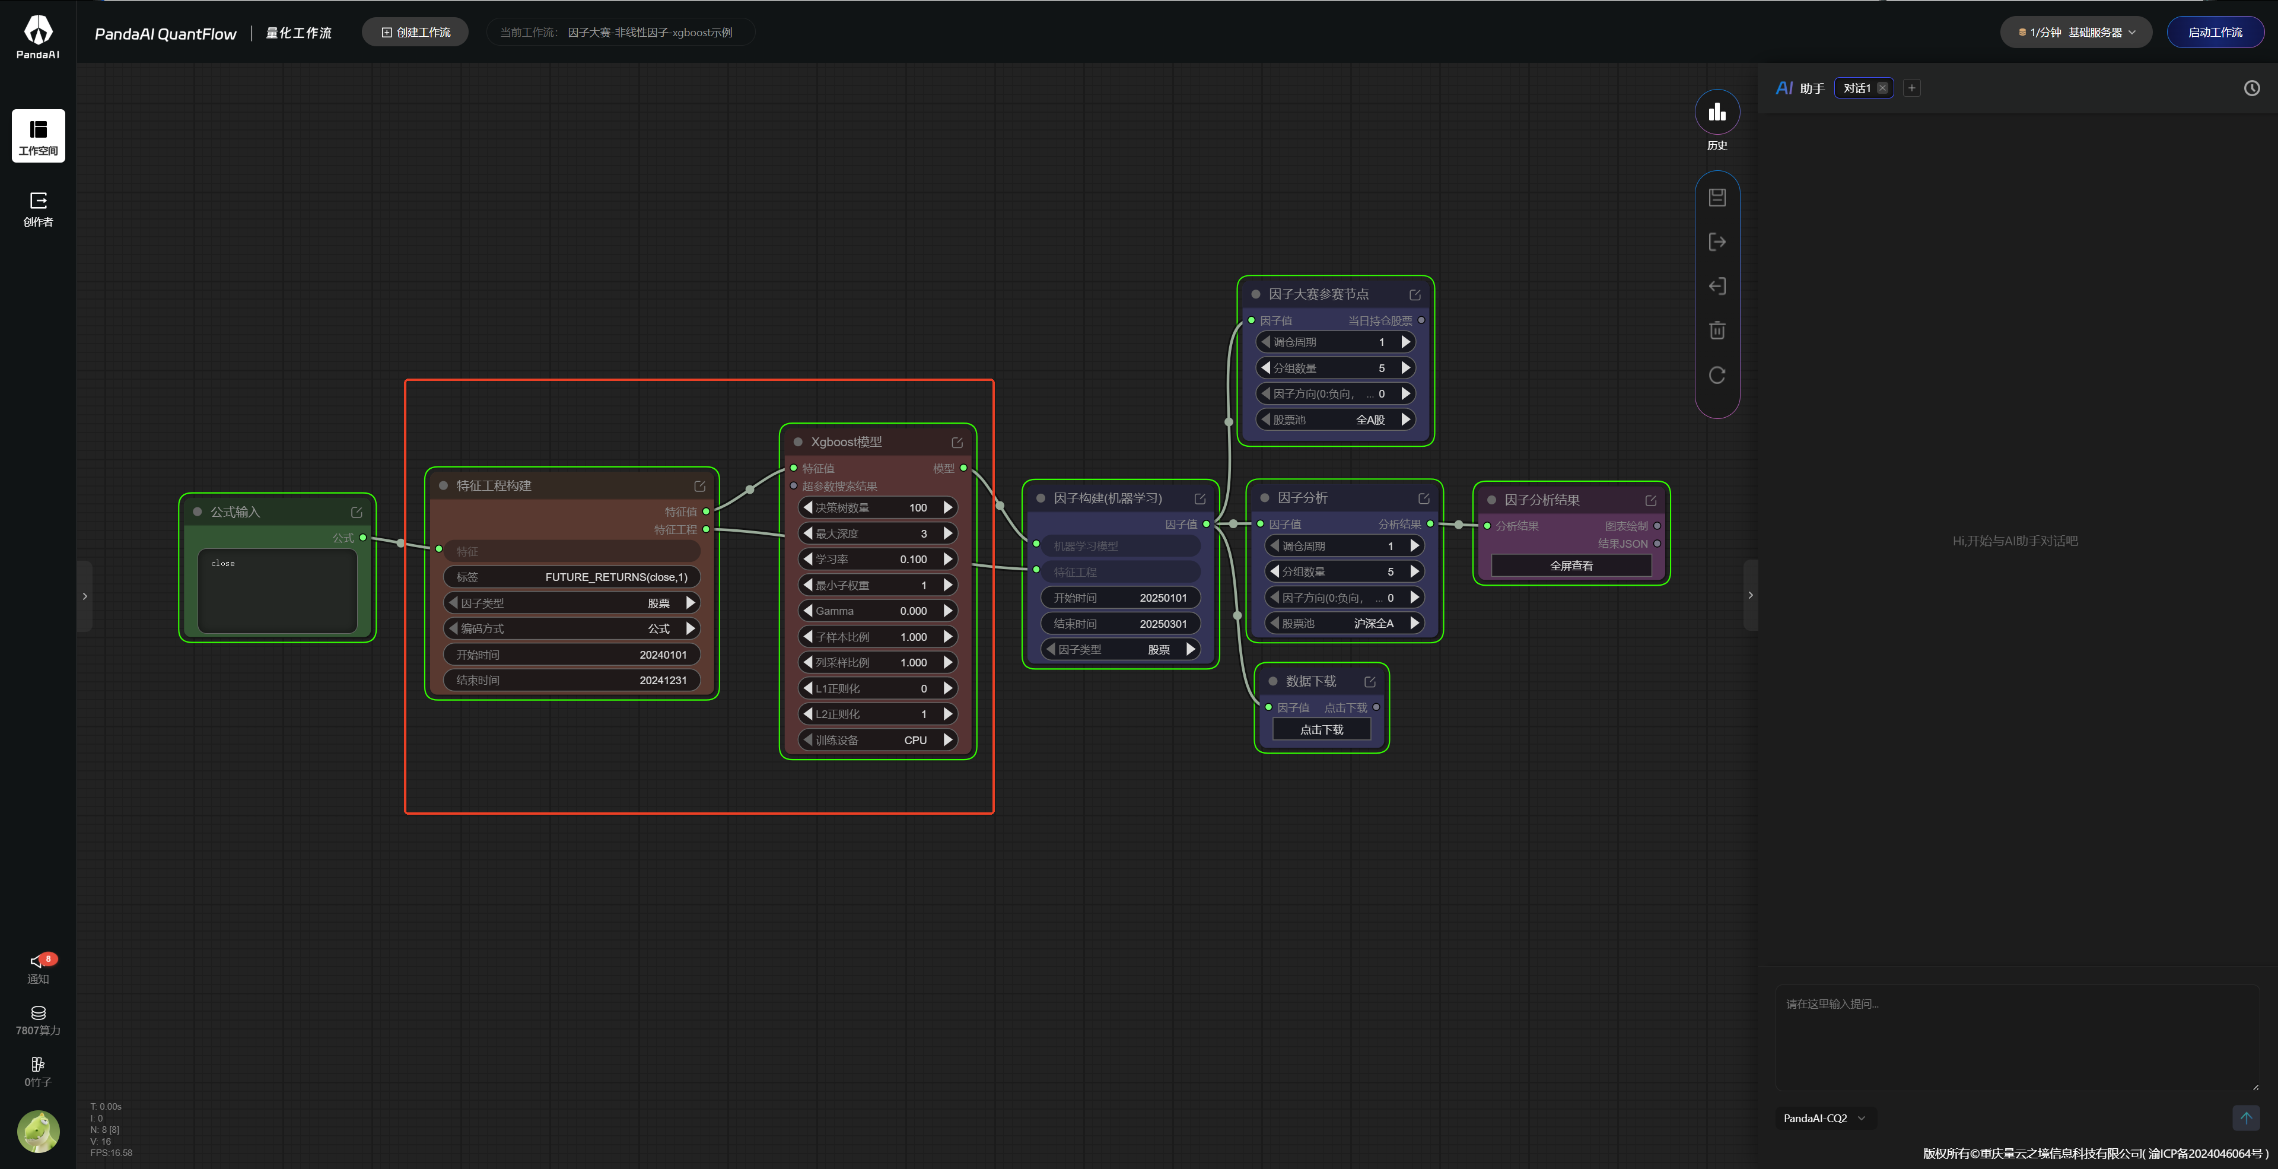Image resolution: width=2278 pixels, height=1169 pixels.
Task: Click the import arrow-in icon in the canvas toolbar
Action: [1716, 285]
